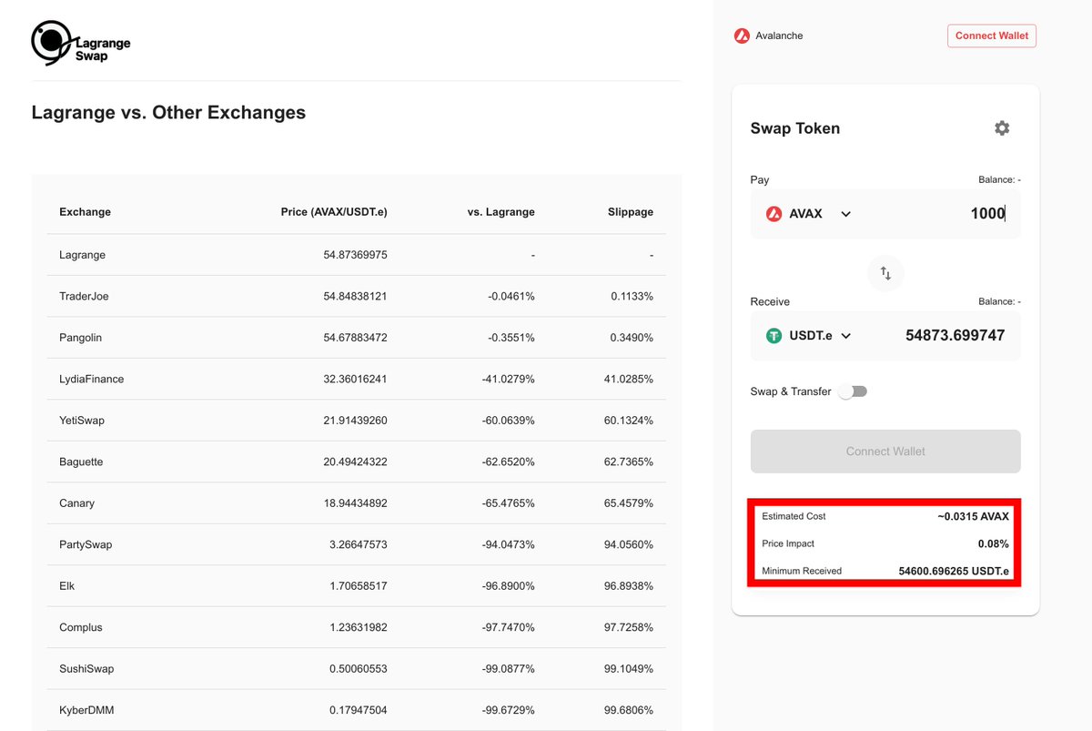Screen dimensions: 1092x731
Task: Select the YetiSwap exchange name
Action: point(83,421)
